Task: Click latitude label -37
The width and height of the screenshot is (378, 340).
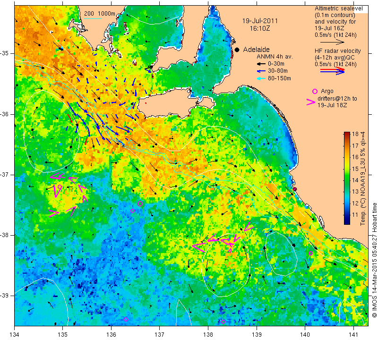Action: coord(5,174)
